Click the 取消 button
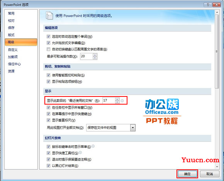 [x=210, y=174]
